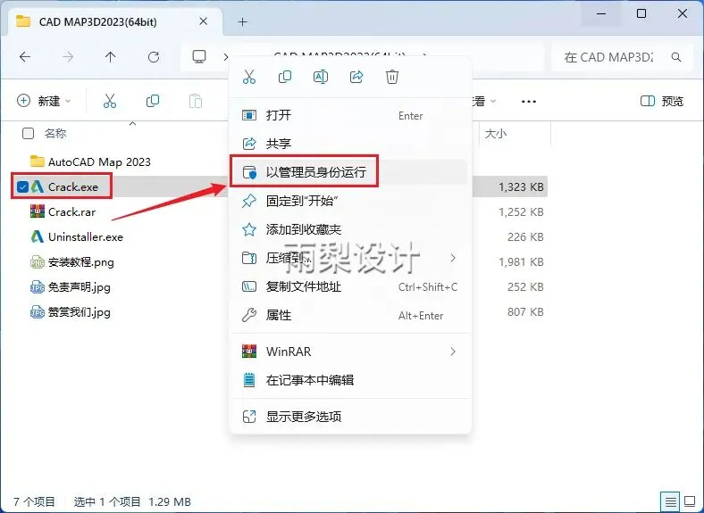Click the rename icon in context menu
This screenshot has height=513, width=704.
321,77
